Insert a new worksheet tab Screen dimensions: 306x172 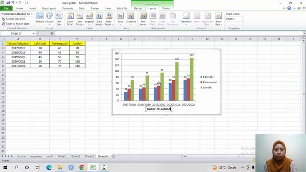(113, 156)
